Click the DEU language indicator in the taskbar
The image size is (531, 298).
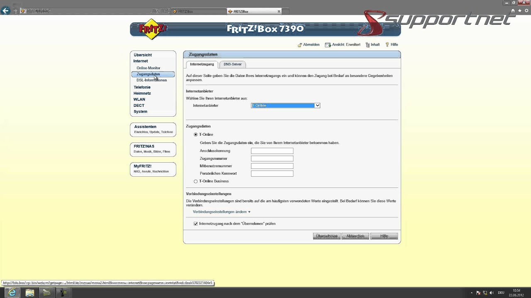[x=501, y=293]
